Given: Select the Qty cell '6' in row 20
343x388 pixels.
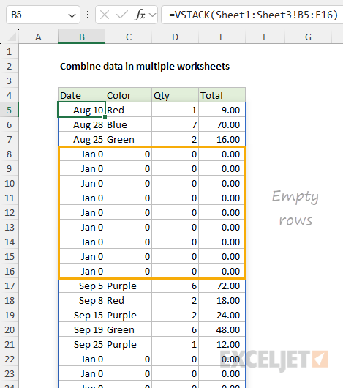Looking at the screenshot, I should (x=175, y=329).
